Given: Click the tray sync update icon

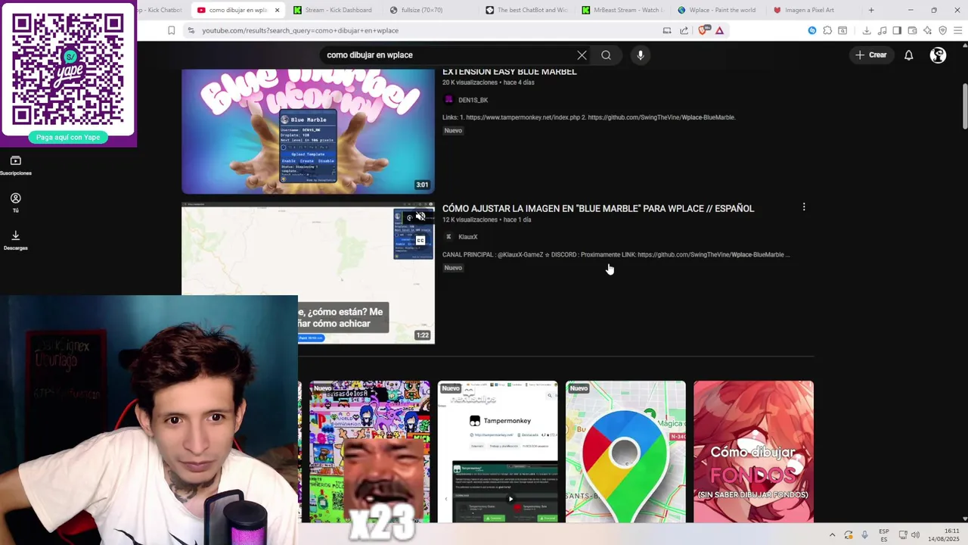Looking at the screenshot, I should 849,535.
